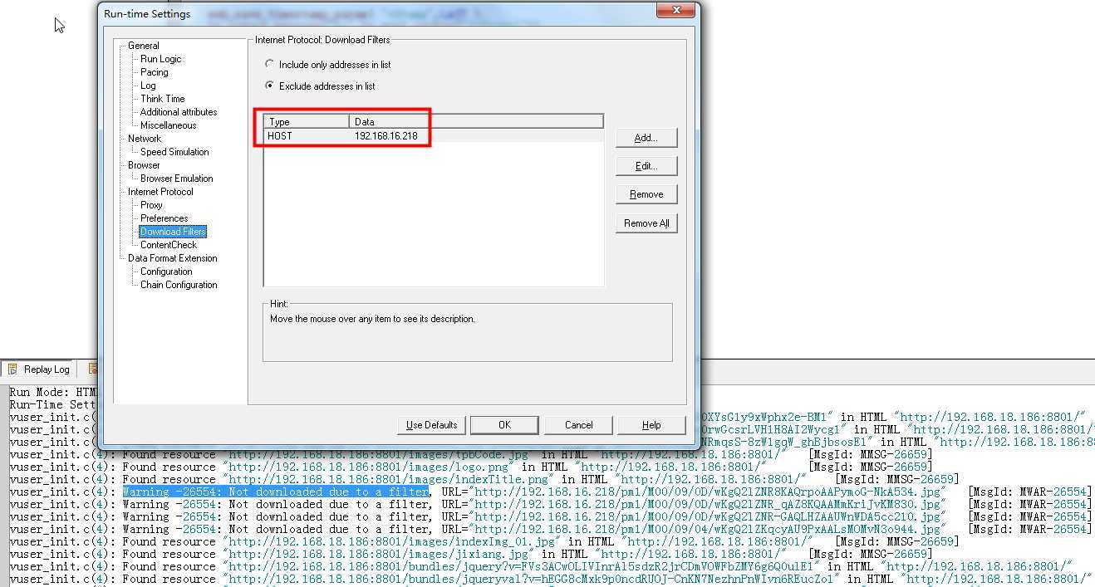Screen dimensions: 1095x587
Task: Click the Edit... button
Action: pos(646,166)
